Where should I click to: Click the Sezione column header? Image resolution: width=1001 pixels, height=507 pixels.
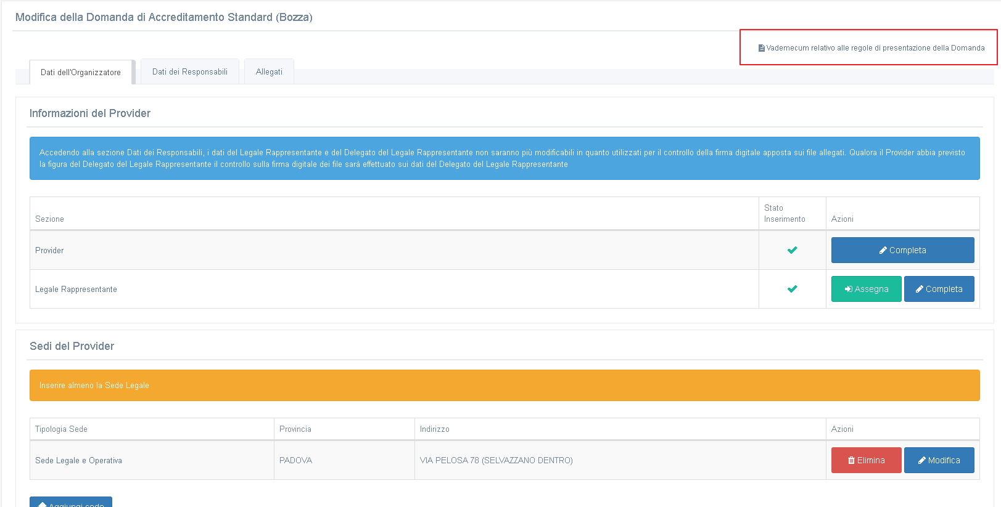coord(50,219)
